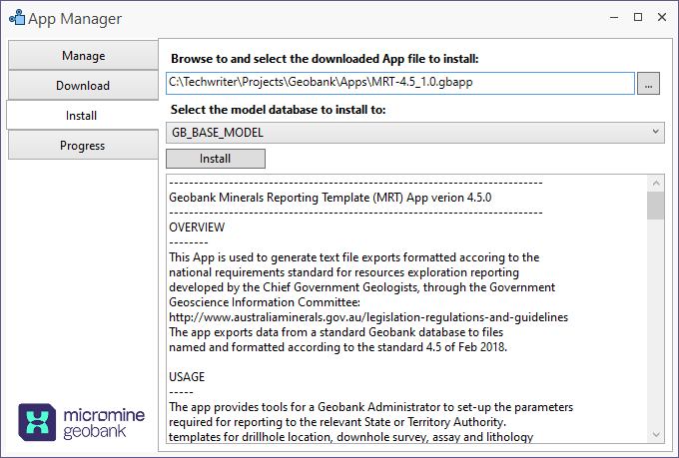Open the Download tab

[82, 86]
